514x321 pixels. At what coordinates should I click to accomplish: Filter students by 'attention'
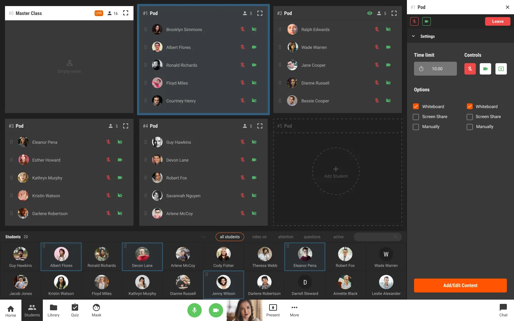(286, 237)
